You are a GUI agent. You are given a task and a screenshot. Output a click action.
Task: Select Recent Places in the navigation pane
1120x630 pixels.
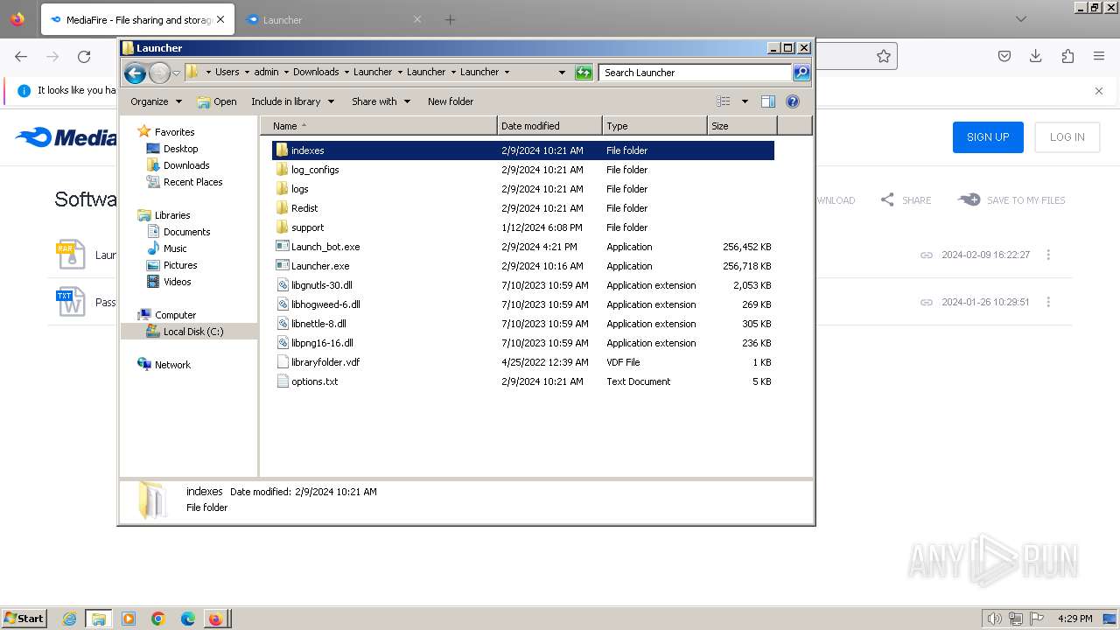pyautogui.click(x=192, y=182)
